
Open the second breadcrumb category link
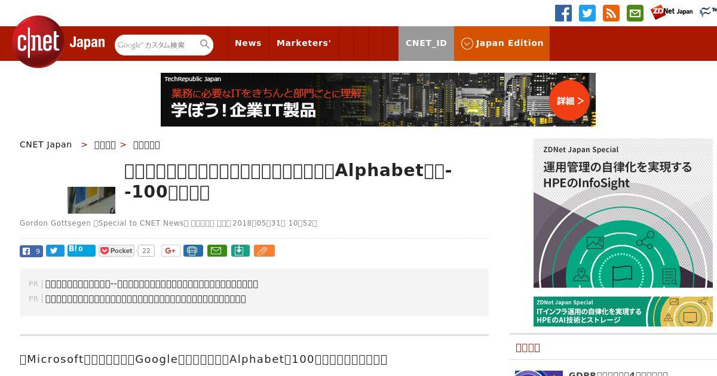pyautogui.click(x=105, y=144)
